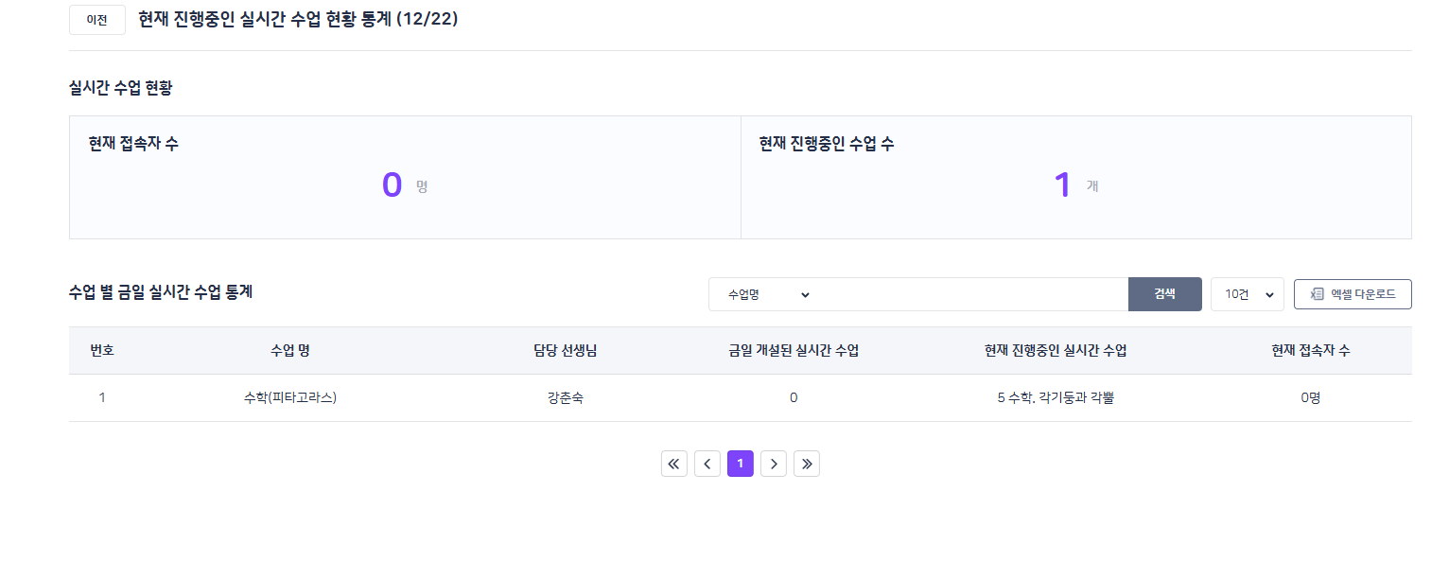1449x579 pixels.
Task: Select the 5 수학. 각기둥과 각뿔 cell
Action: (1056, 398)
